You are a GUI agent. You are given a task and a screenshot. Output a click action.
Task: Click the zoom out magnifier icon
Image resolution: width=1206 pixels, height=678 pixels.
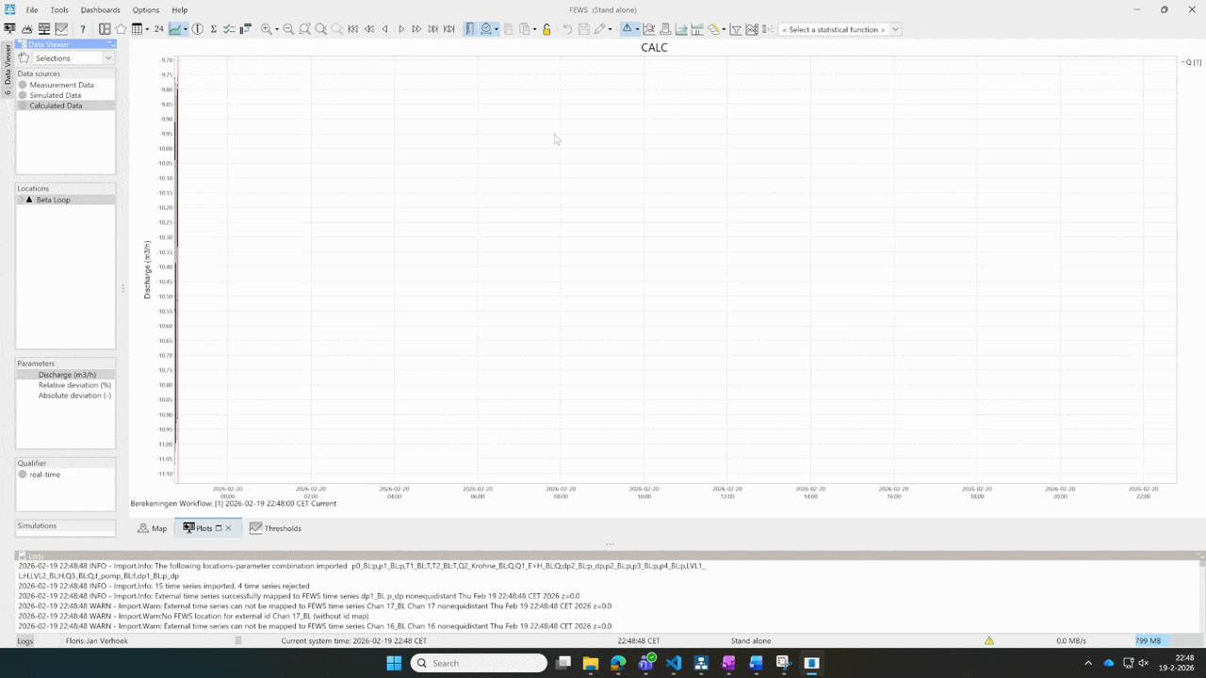click(288, 29)
